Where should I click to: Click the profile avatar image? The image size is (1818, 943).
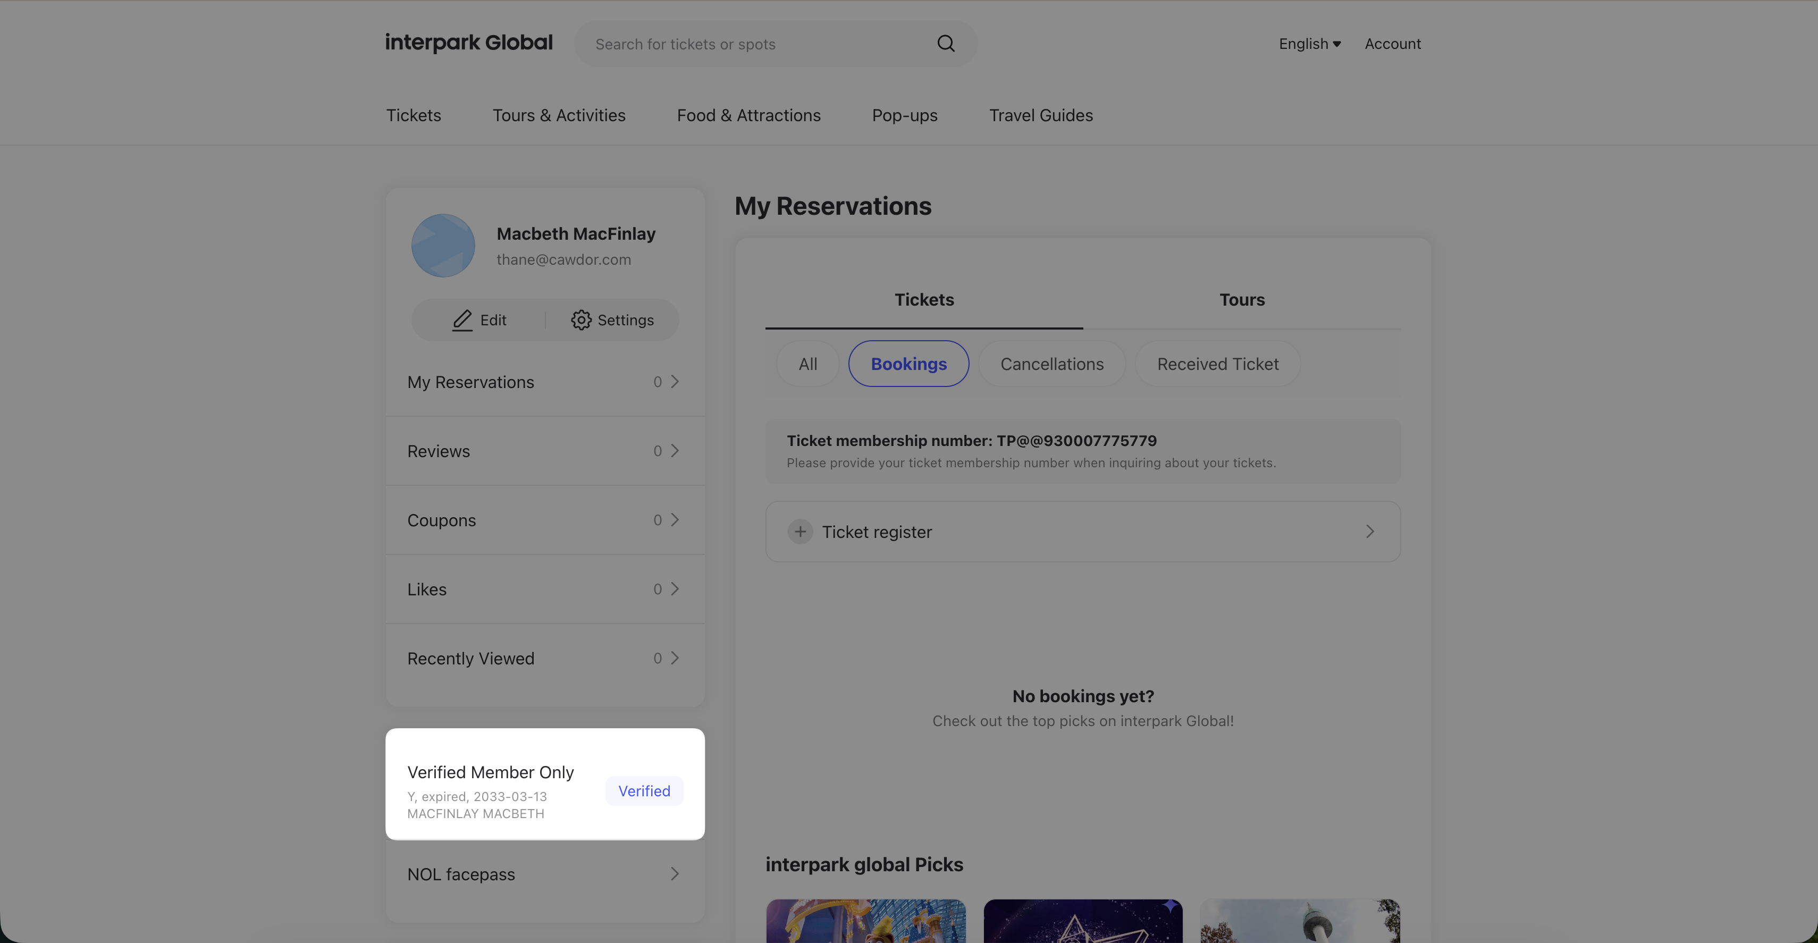tap(443, 246)
